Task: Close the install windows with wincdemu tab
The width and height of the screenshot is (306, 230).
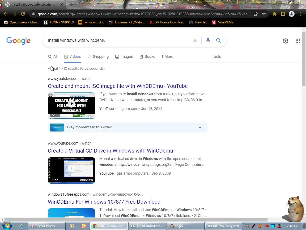Action: point(61,4)
